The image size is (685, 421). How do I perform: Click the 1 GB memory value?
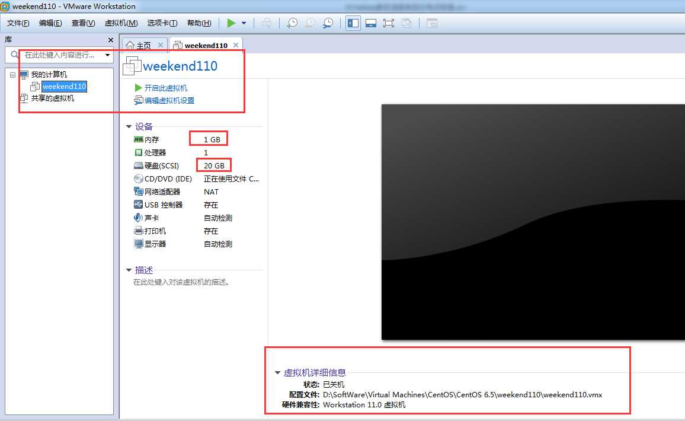click(x=212, y=140)
